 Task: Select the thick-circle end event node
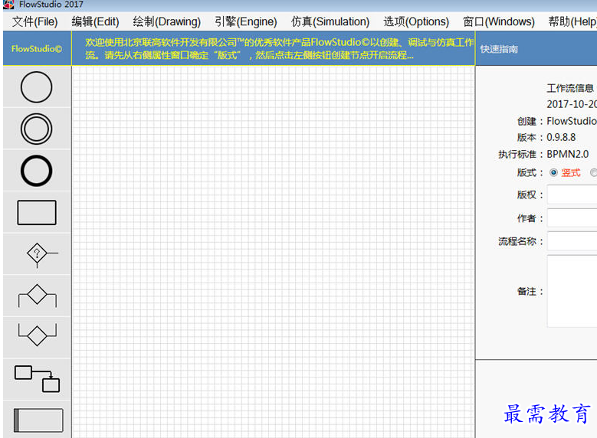click(x=37, y=171)
